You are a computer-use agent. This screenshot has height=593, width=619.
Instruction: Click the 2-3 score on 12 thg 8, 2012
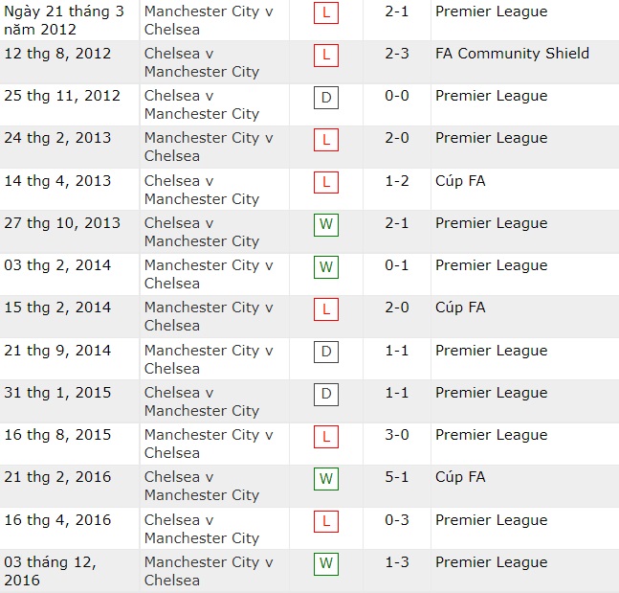[397, 54]
